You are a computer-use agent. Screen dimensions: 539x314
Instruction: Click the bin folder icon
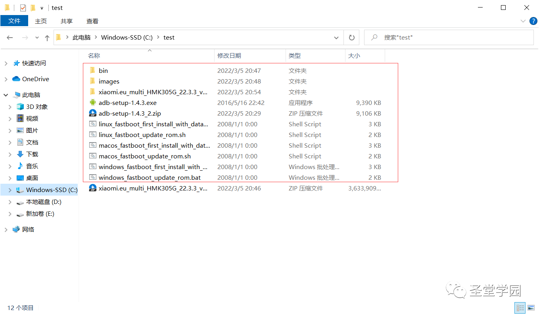[x=92, y=70]
